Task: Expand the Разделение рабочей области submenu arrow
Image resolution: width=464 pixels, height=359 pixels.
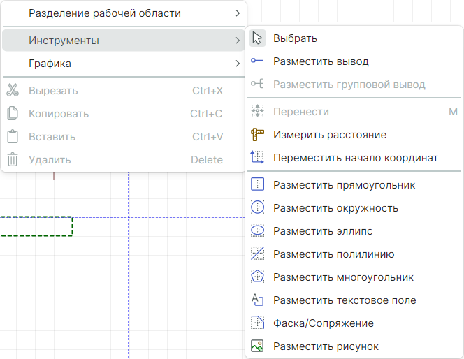Action: pyautogui.click(x=238, y=13)
